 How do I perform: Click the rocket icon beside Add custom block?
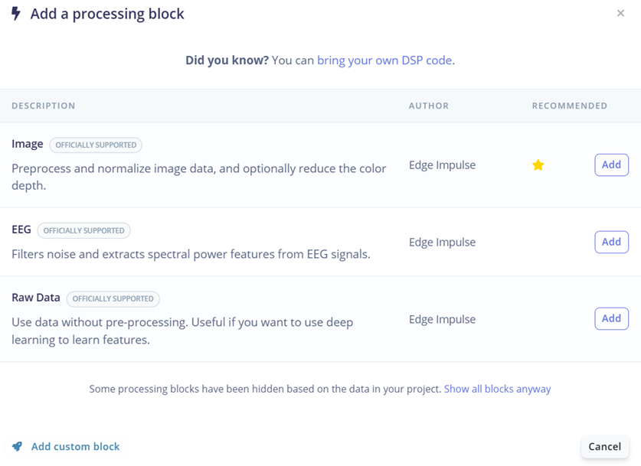point(17,447)
